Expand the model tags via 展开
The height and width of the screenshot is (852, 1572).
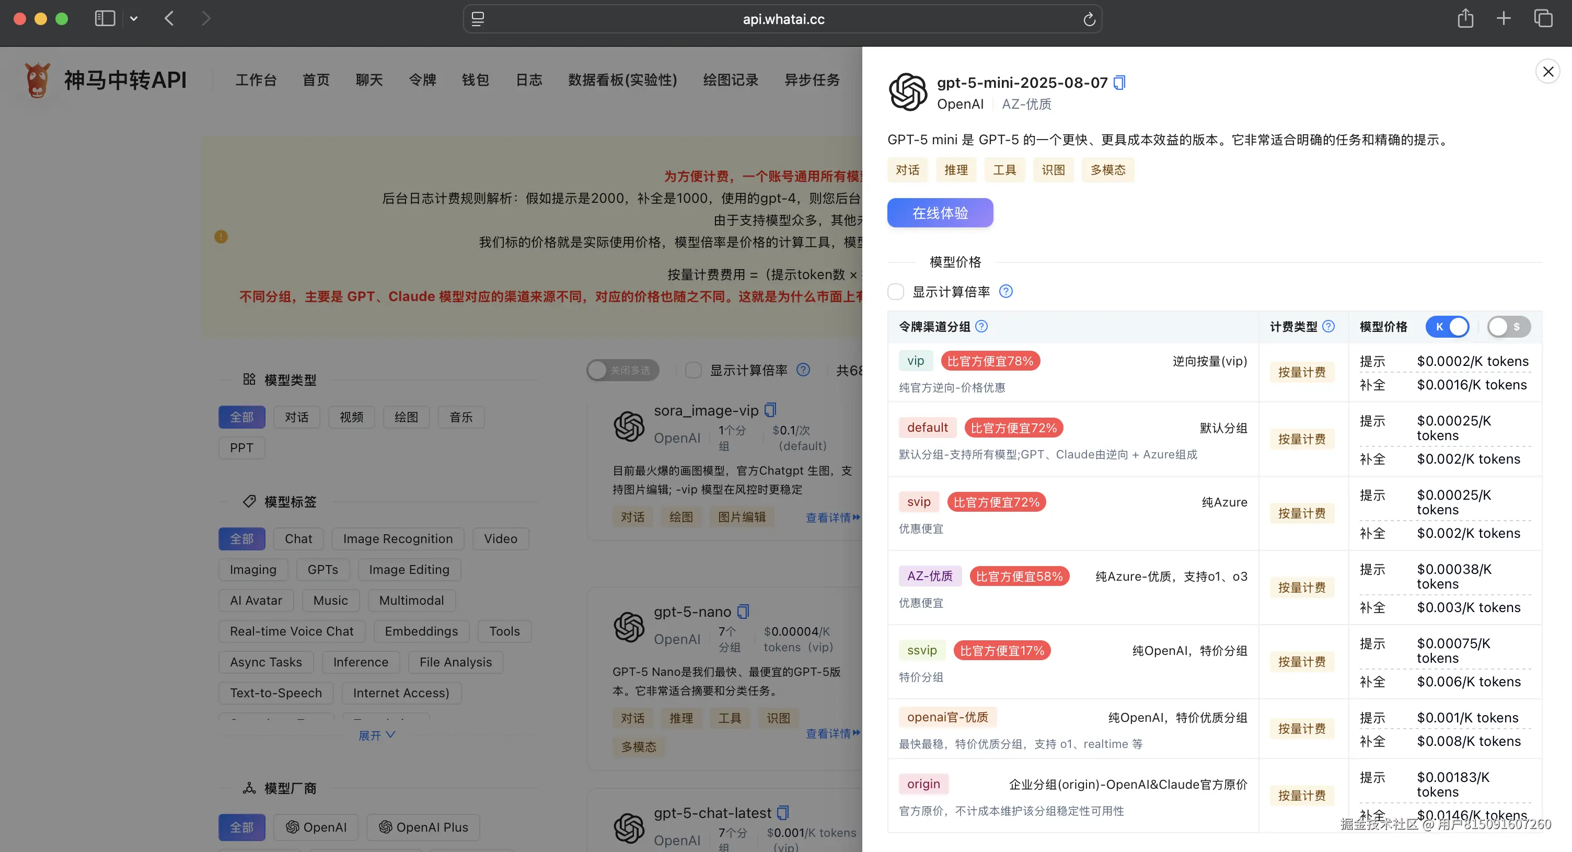coord(376,735)
